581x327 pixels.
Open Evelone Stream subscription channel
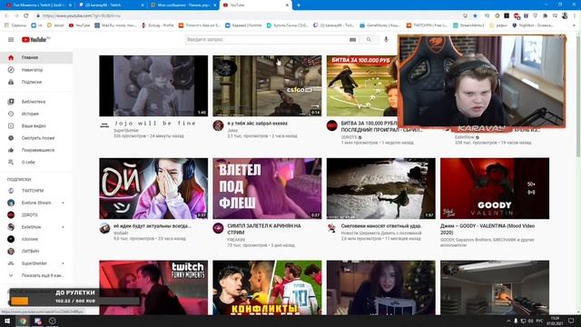(36, 203)
